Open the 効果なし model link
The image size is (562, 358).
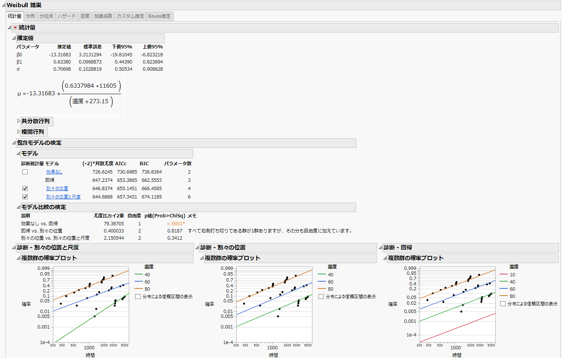click(54, 172)
